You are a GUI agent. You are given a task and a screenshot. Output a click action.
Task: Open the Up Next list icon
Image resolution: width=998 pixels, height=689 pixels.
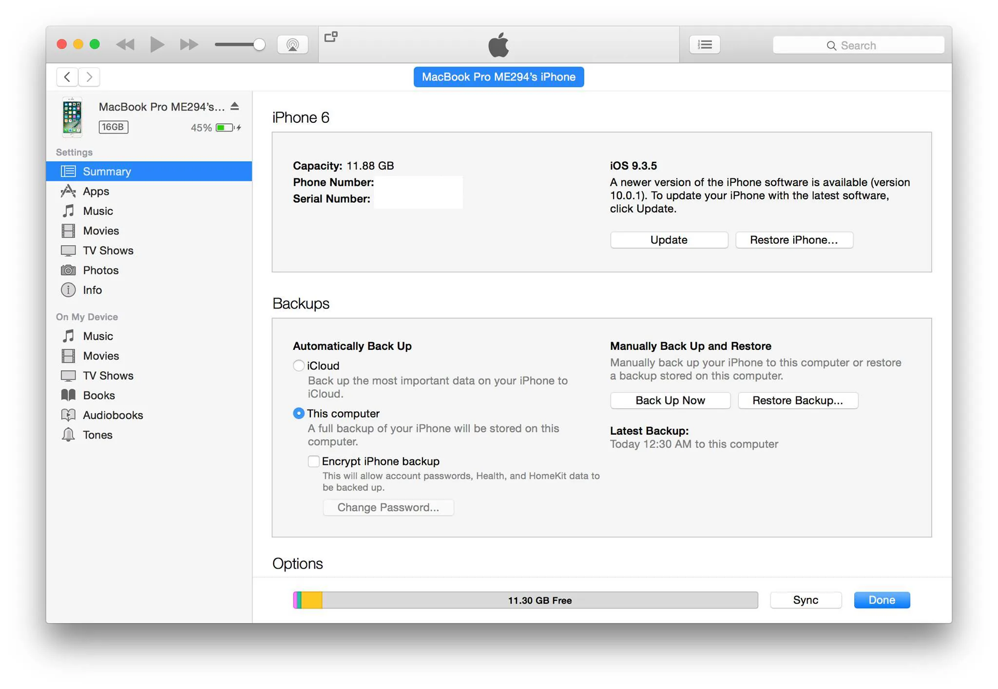[x=705, y=45]
